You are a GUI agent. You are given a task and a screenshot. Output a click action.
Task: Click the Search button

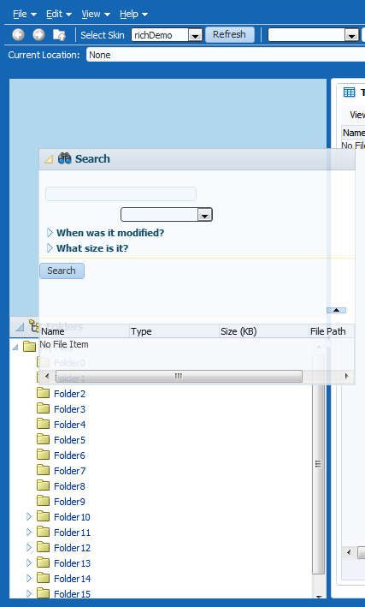click(62, 271)
